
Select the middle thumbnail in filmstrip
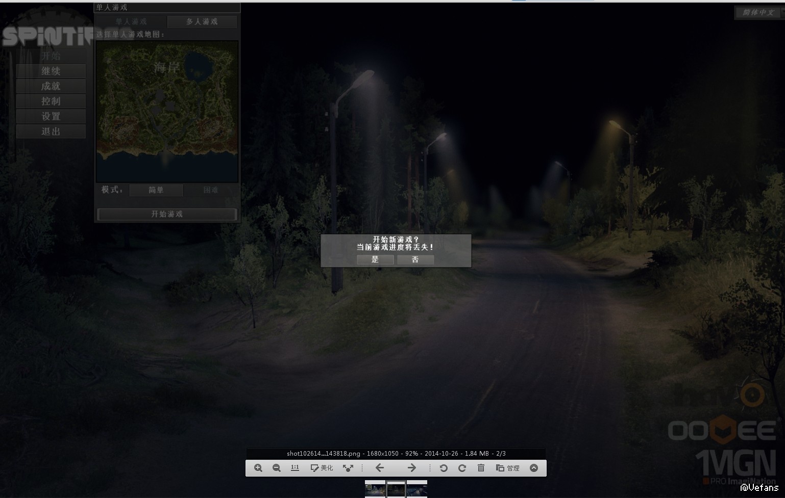tap(396, 489)
